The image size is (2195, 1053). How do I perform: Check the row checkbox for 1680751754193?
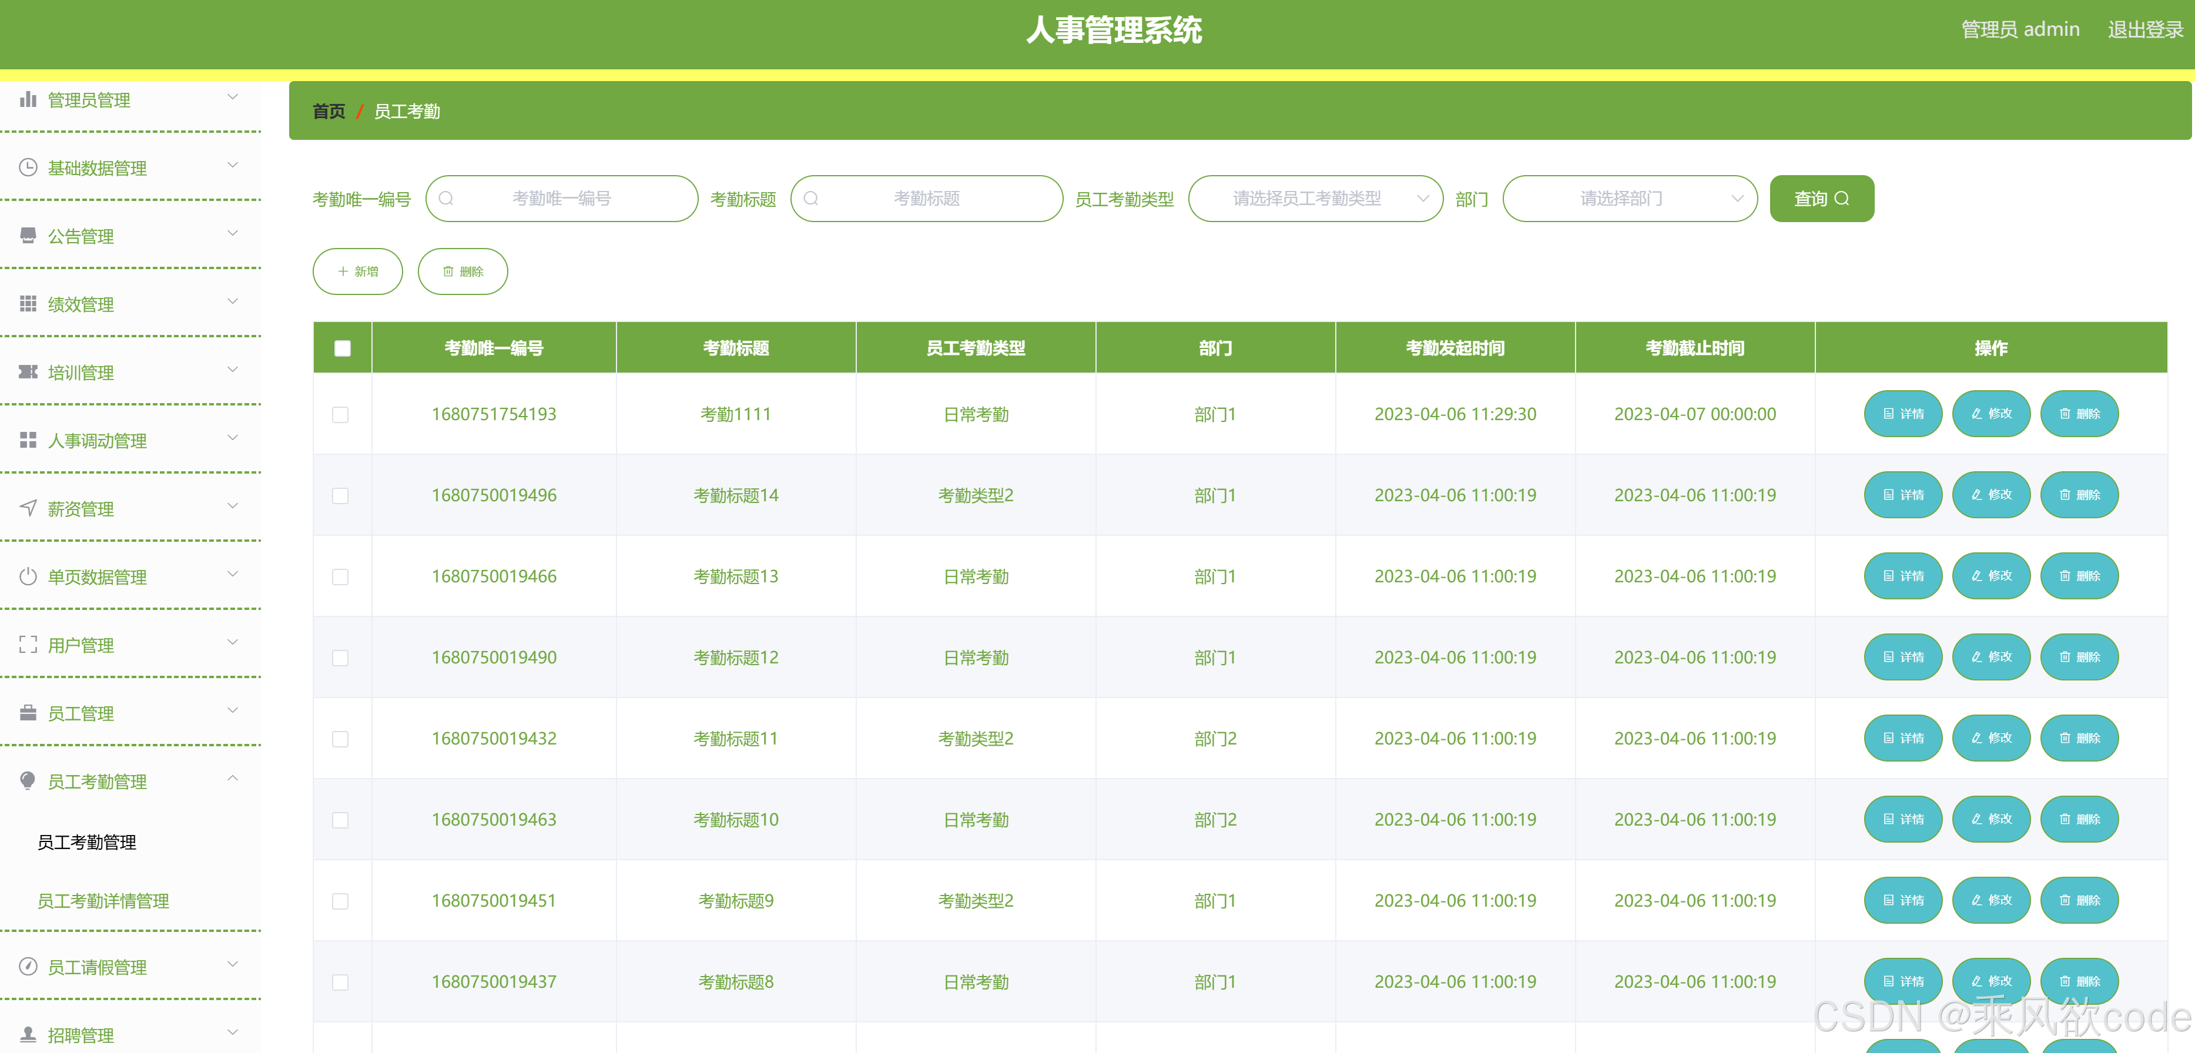[340, 415]
